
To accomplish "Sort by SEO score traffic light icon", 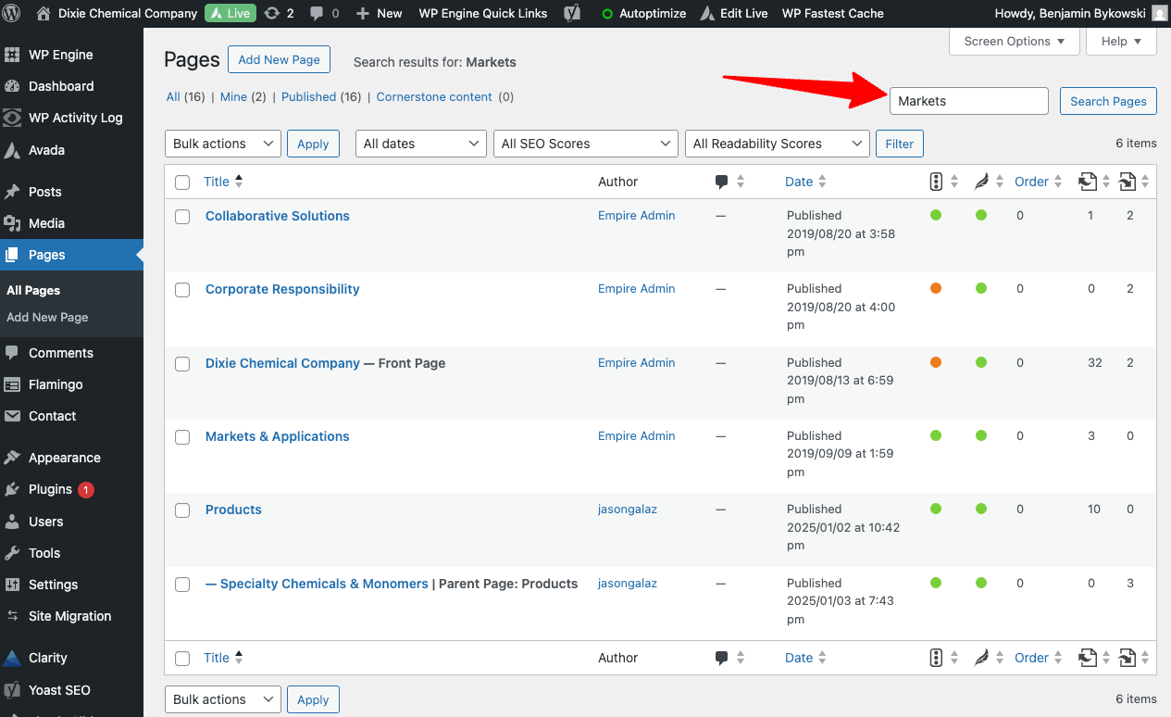I will coord(936,182).
